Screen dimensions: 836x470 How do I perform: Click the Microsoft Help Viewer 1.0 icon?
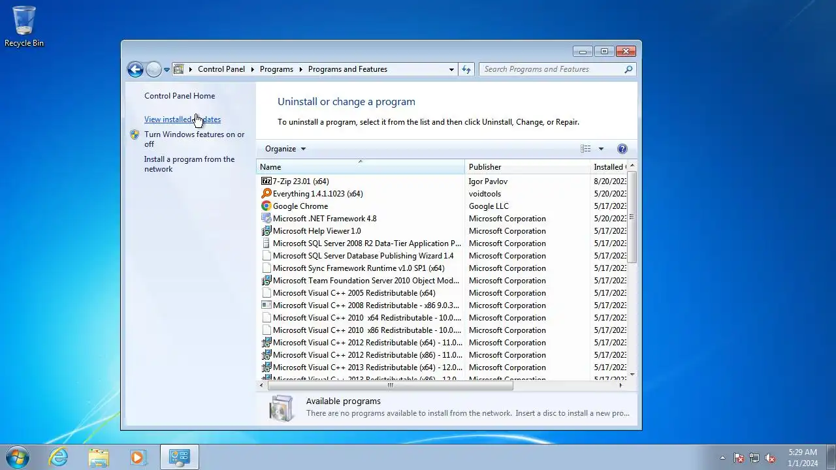tap(266, 230)
